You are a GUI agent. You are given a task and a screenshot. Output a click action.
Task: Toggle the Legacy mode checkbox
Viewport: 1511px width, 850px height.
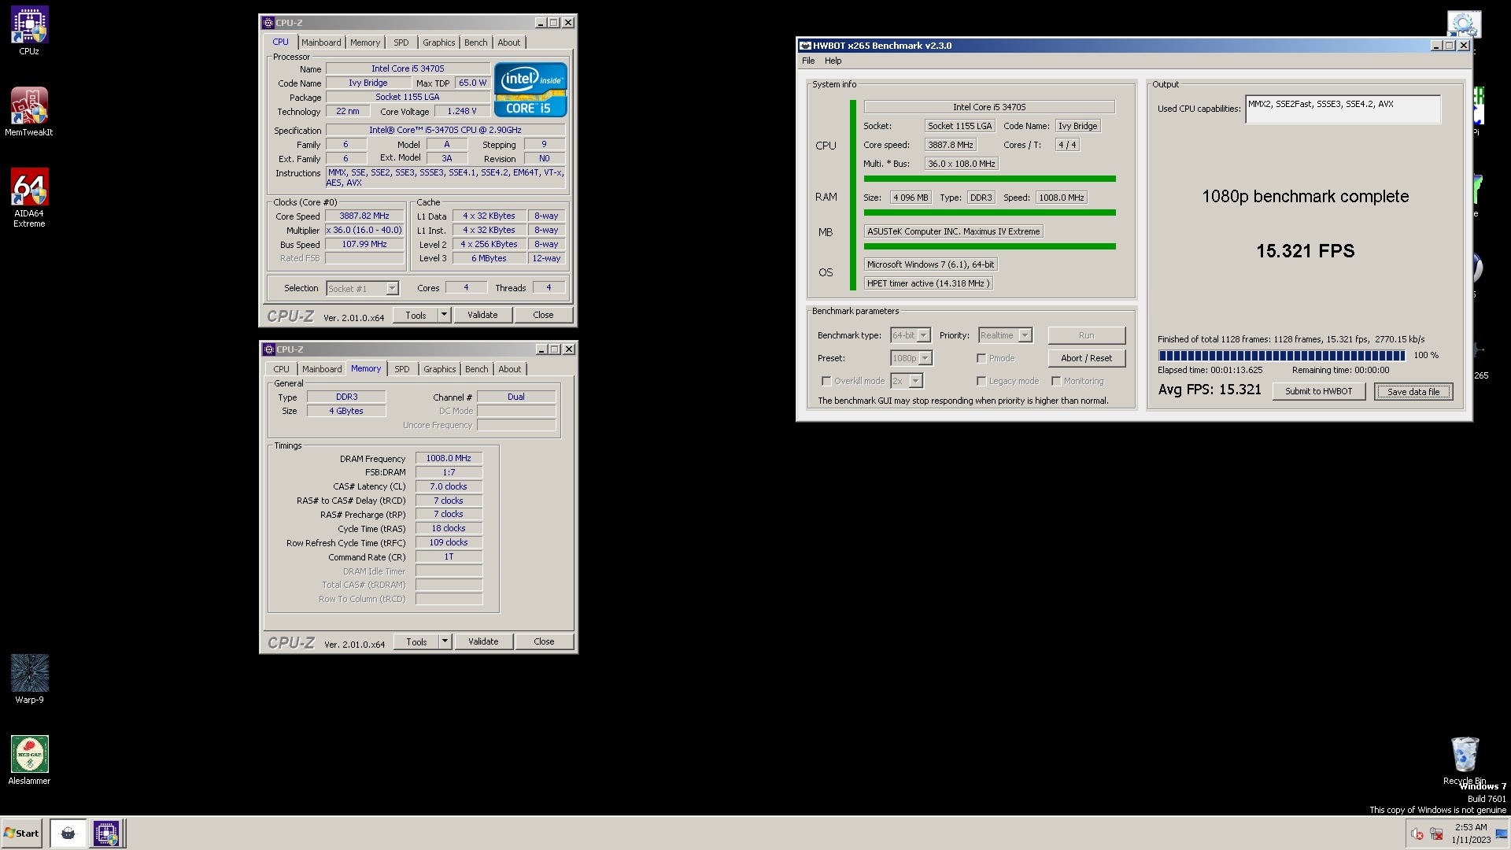[x=981, y=381]
